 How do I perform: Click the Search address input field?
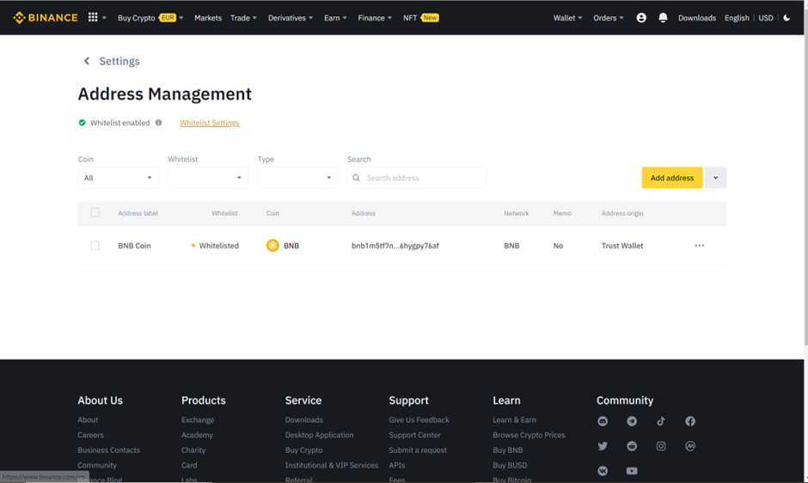(x=423, y=178)
